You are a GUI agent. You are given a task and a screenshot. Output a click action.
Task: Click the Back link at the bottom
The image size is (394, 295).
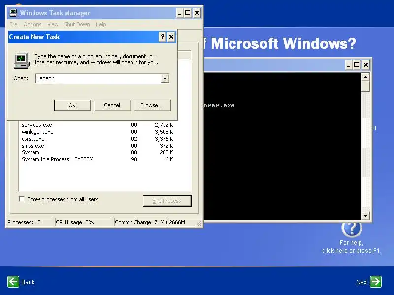[28, 282]
